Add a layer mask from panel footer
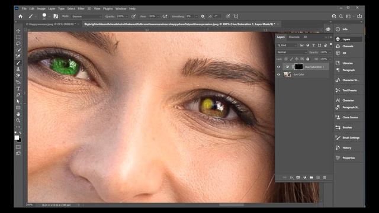 tap(298, 177)
